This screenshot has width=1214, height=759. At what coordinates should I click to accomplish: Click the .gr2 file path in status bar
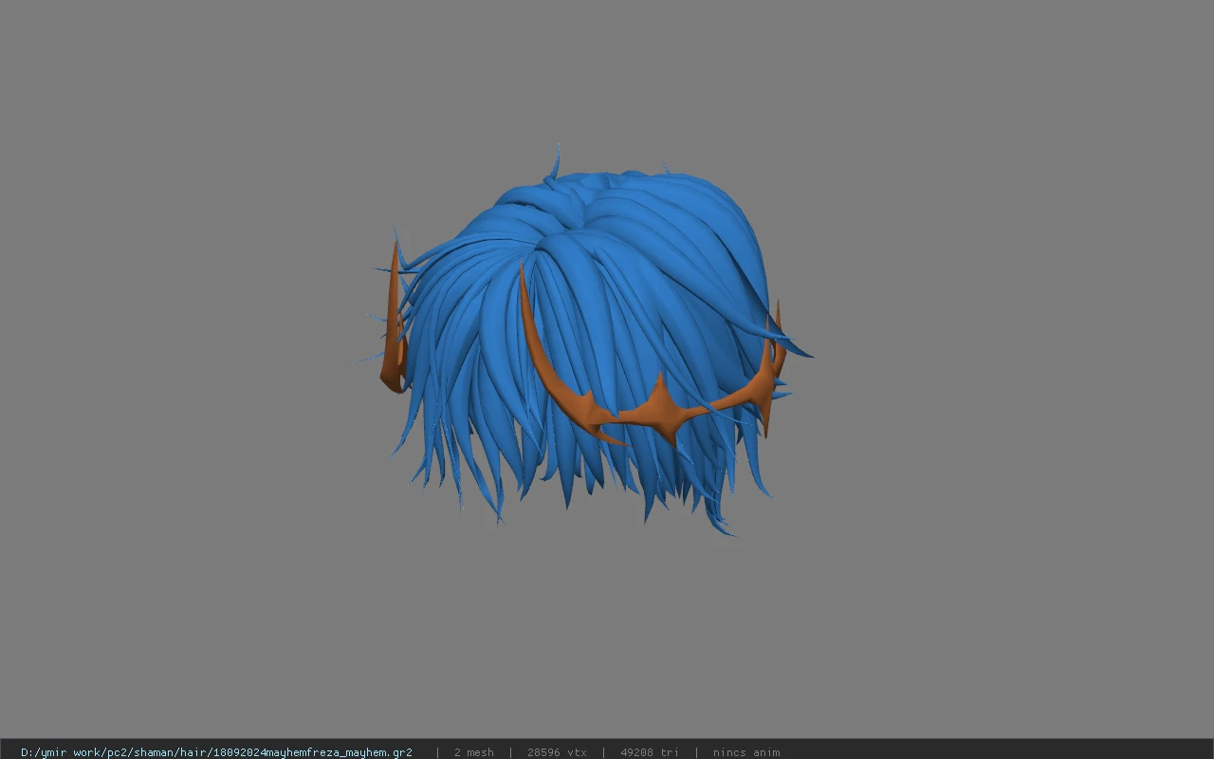click(216, 752)
